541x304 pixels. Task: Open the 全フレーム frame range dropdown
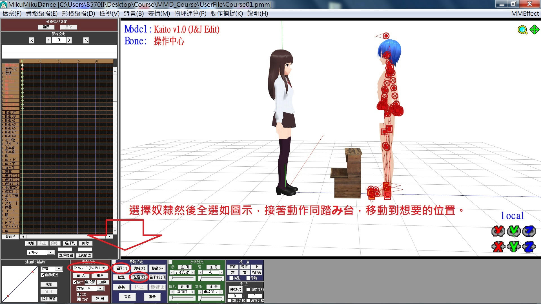[x=51, y=252]
